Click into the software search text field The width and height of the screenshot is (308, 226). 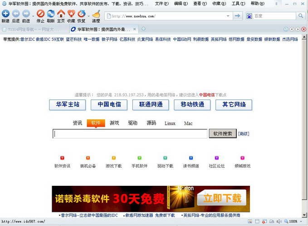pyautogui.click(x=130, y=134)
